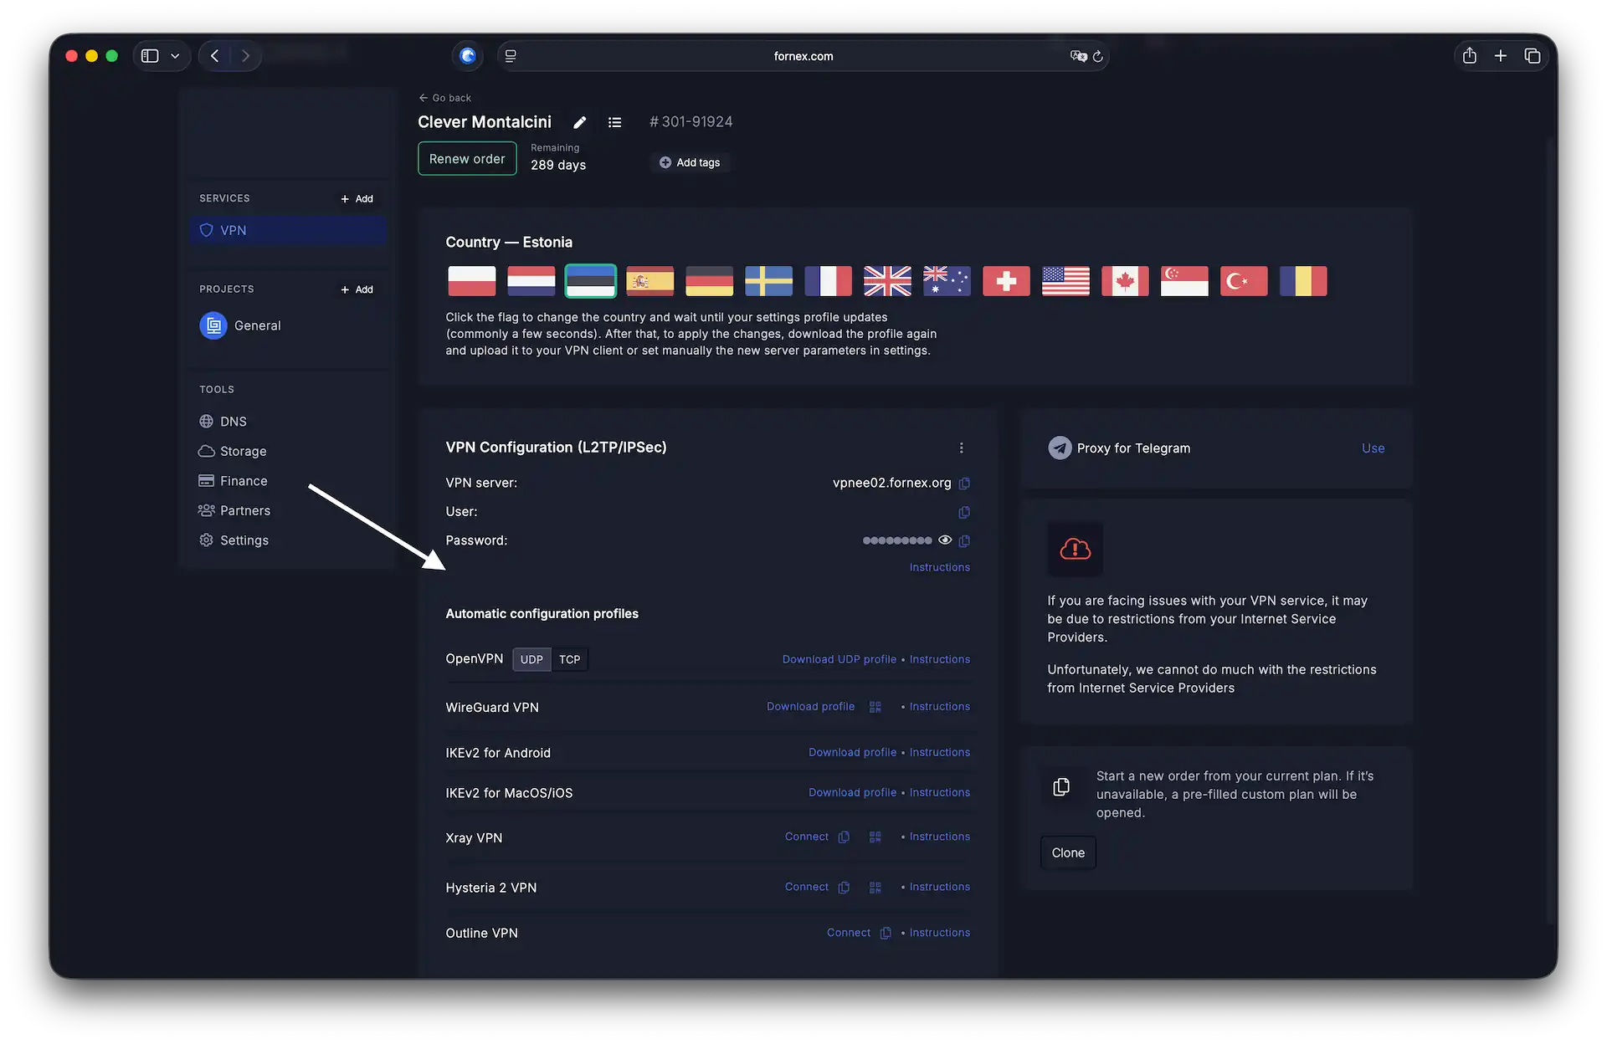The image size is (1607, 1044).
Task: Select the France flag
Action: 829,281
